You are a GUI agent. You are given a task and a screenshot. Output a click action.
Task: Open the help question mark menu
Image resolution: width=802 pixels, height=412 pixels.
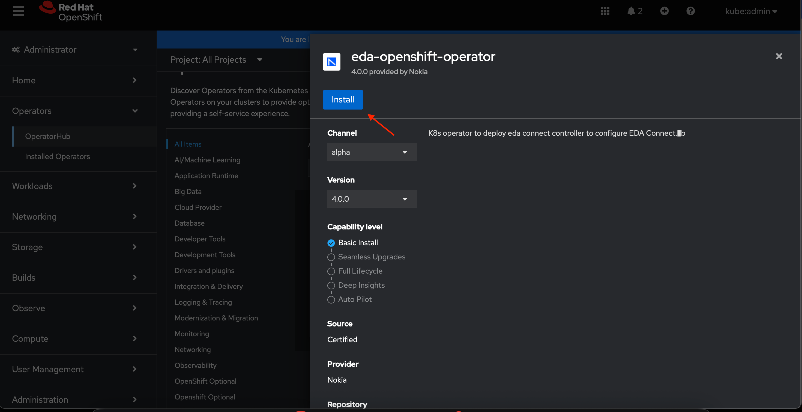[690, 11]
